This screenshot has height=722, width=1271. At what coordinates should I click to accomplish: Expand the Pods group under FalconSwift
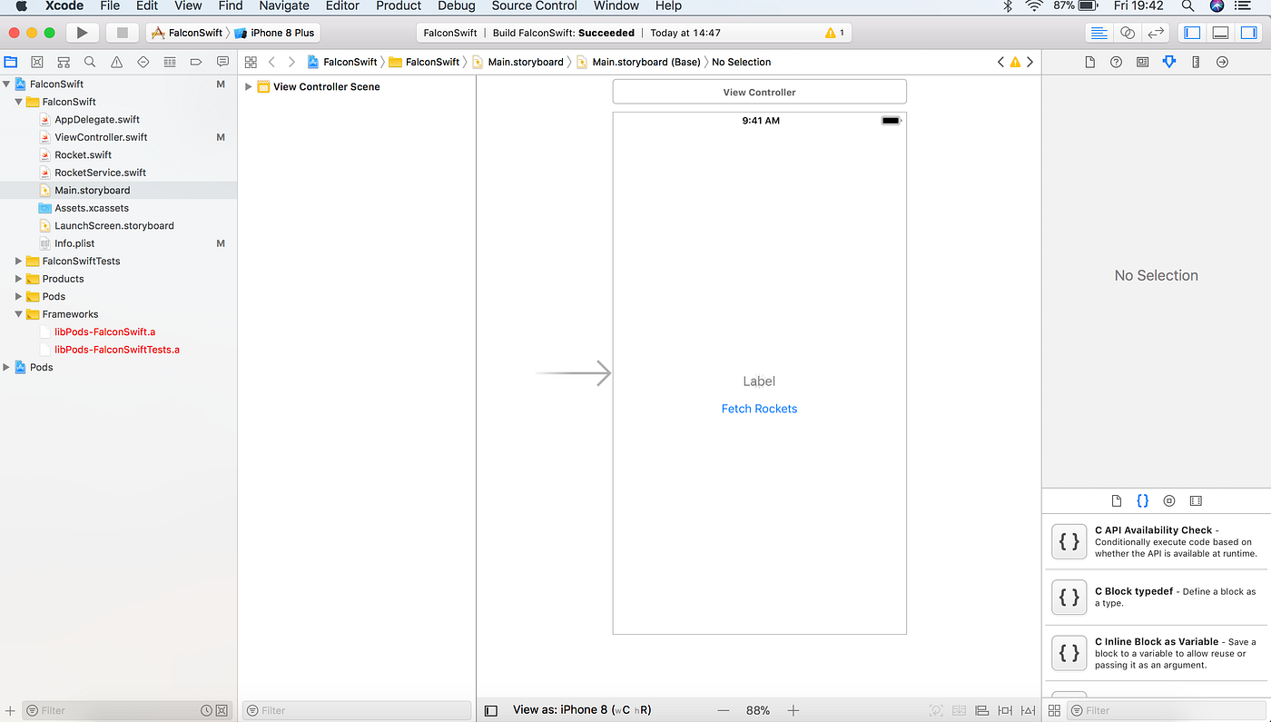(18, 297)
